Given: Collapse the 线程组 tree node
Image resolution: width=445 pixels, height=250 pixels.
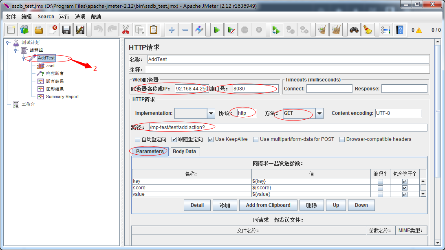Looking at the screenshot, I should [x=15, y=50].
